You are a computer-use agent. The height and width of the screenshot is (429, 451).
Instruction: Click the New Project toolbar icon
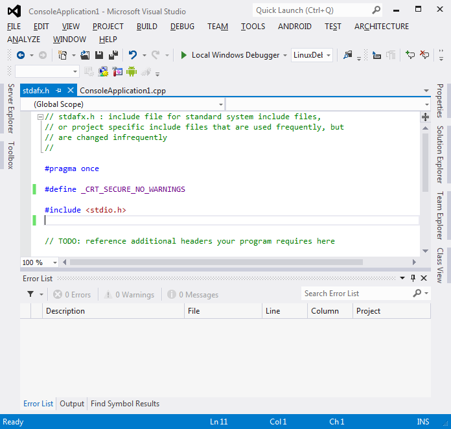click(x=62, y=55)
